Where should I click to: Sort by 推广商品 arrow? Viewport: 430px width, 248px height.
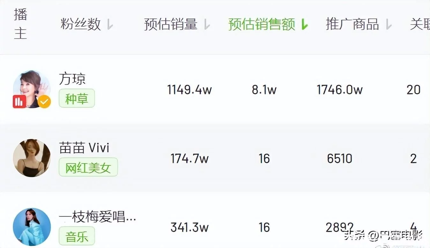[389, 24]
